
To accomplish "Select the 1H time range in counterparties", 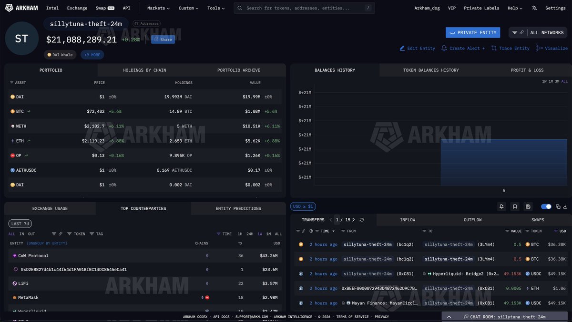I will coord(240,234).
